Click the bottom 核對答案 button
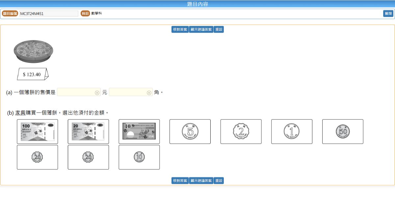Viewport: 395px width, 222px height. [180, 181]
